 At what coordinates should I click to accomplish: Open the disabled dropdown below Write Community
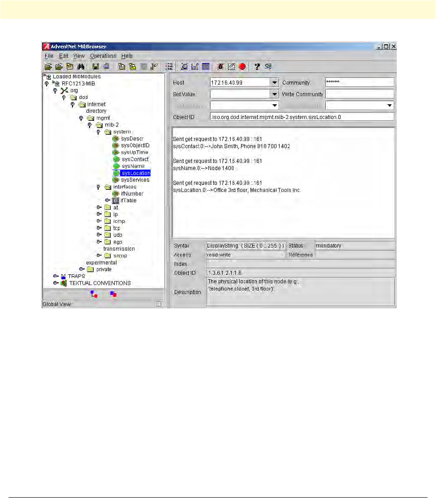tap(389, 105)
